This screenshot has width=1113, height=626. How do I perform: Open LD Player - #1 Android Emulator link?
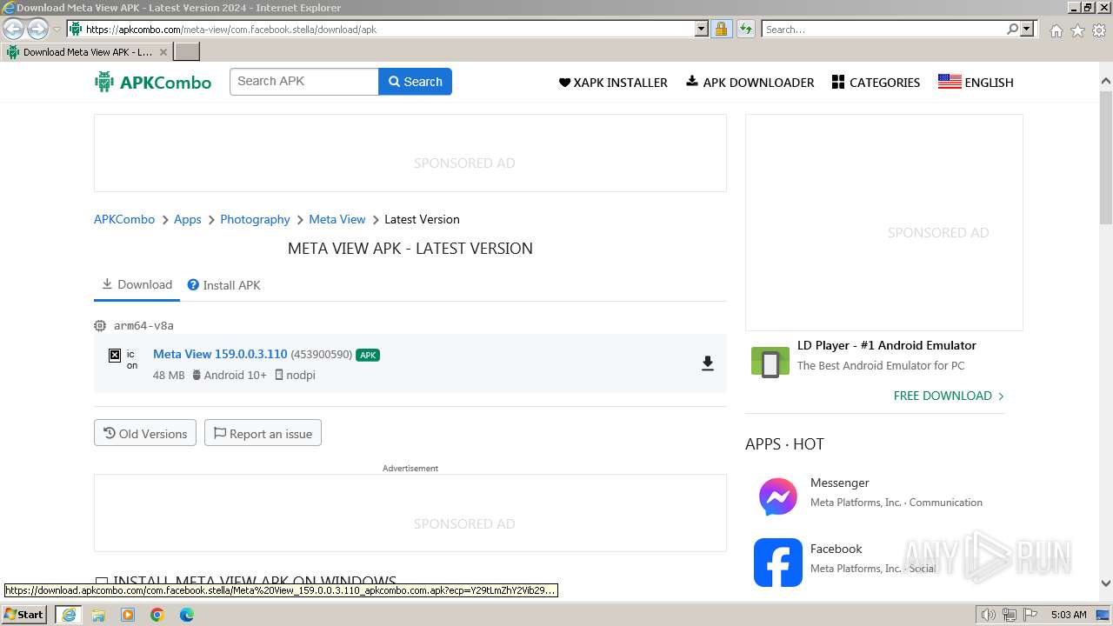(x=886, y=345)
